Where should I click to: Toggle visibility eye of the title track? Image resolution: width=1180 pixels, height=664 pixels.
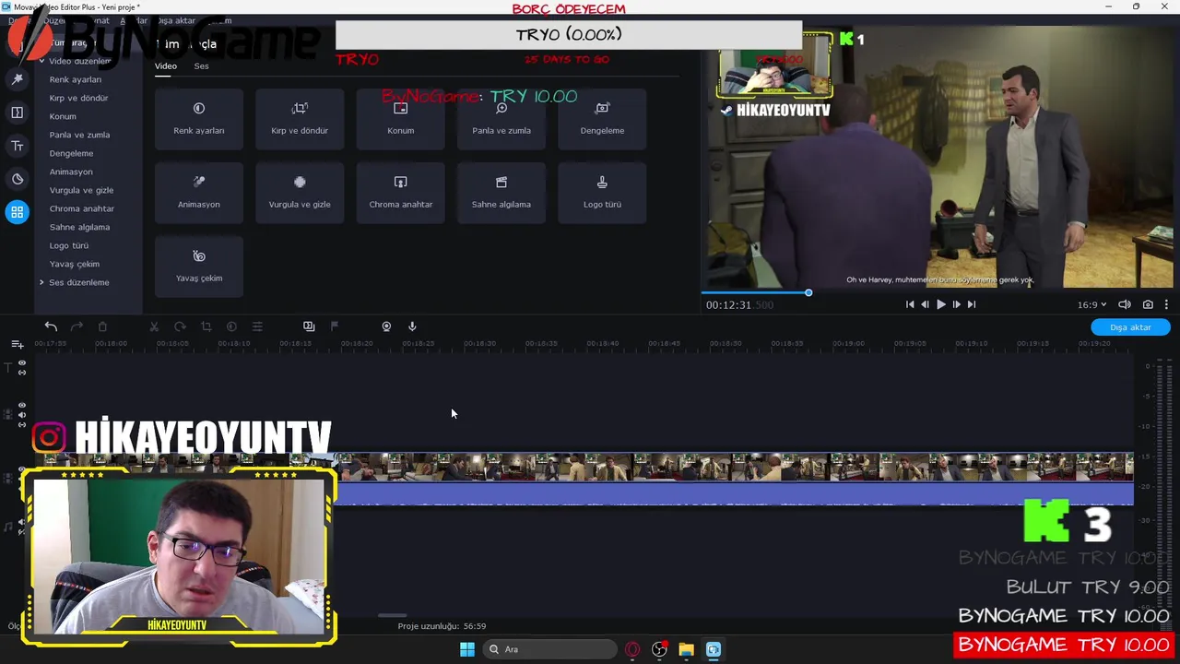coord(22,363)
